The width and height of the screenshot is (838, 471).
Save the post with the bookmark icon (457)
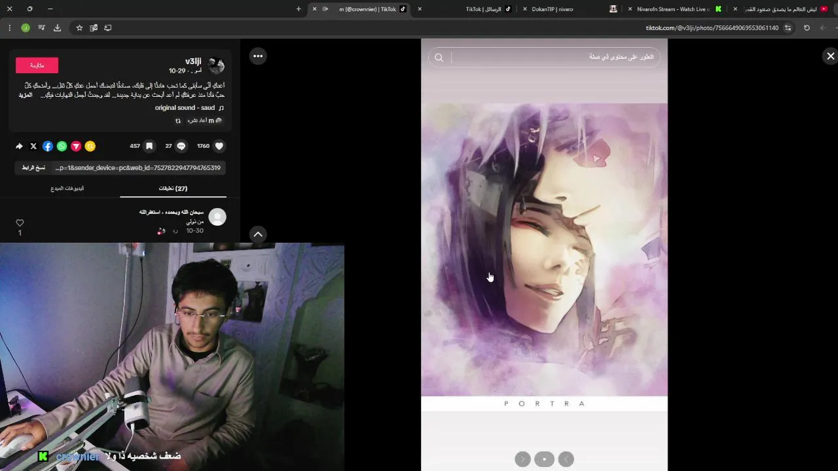(149, 146)
